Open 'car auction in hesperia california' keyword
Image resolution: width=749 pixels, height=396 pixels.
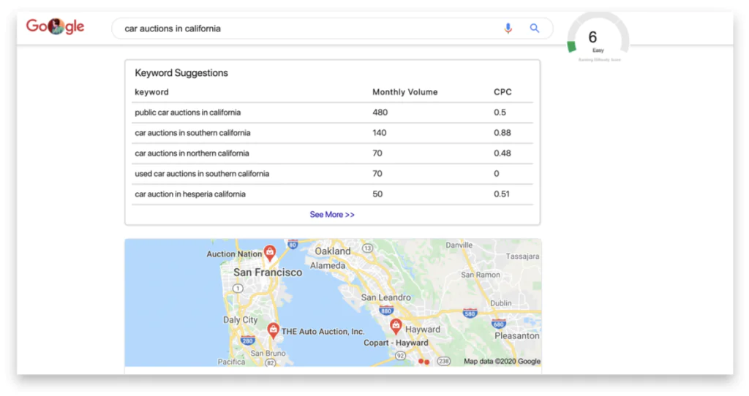point(190,194)
